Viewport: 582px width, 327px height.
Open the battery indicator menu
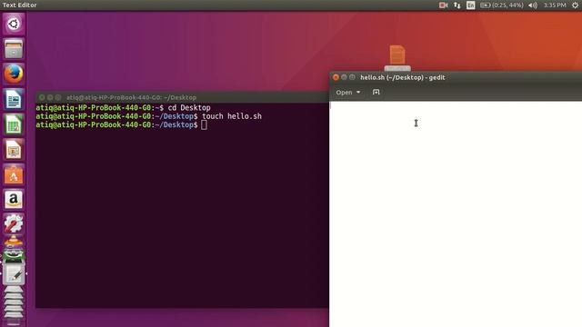[x=501, y=5]
